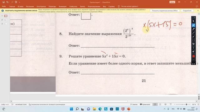Click the spell check status bar icon
The width and height of the screenshot is (200, 112).
point(12,105)
